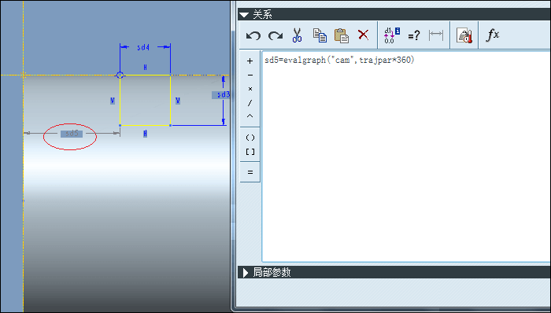The height and width of the screenshot is (313, 551).
Task: Insert plus operator into relation
Action: click(250, 61)
